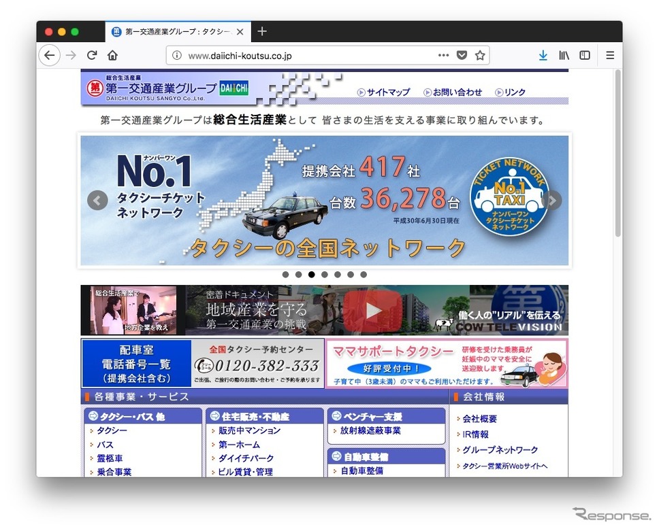The image size is (659, 529).
Task: Select the first carousel dot
Action: (x=286, y=275)
